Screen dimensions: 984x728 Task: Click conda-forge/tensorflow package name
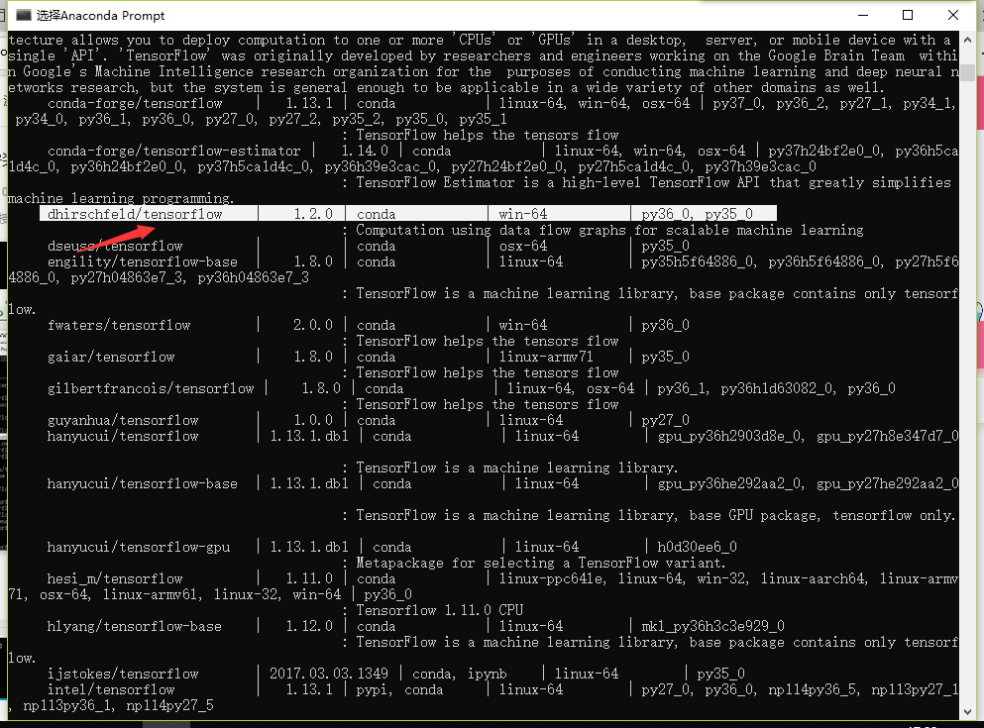[135, 103]
